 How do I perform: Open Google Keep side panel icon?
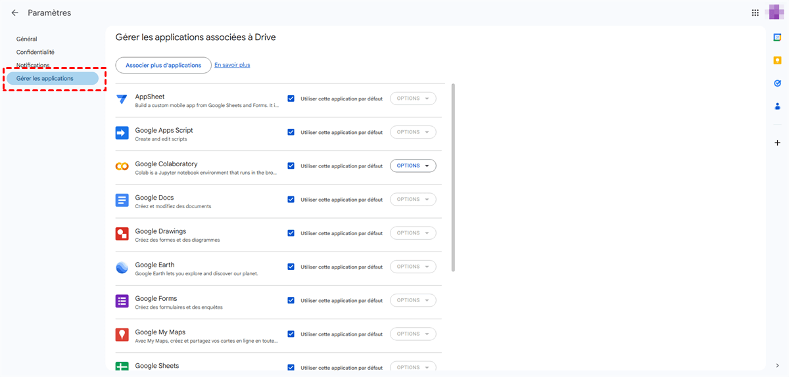coord(777,60)
